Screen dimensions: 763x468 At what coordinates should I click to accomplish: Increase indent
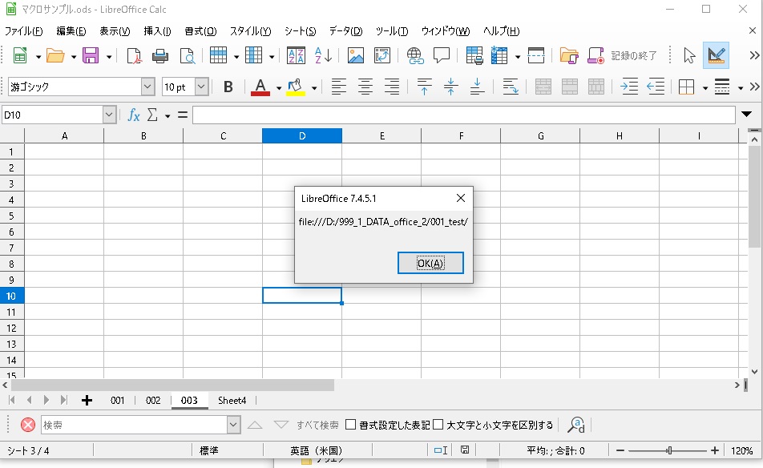[629, 87]
